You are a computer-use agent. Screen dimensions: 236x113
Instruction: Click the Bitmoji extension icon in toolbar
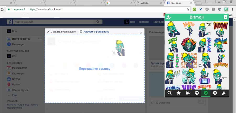[226, 9]
